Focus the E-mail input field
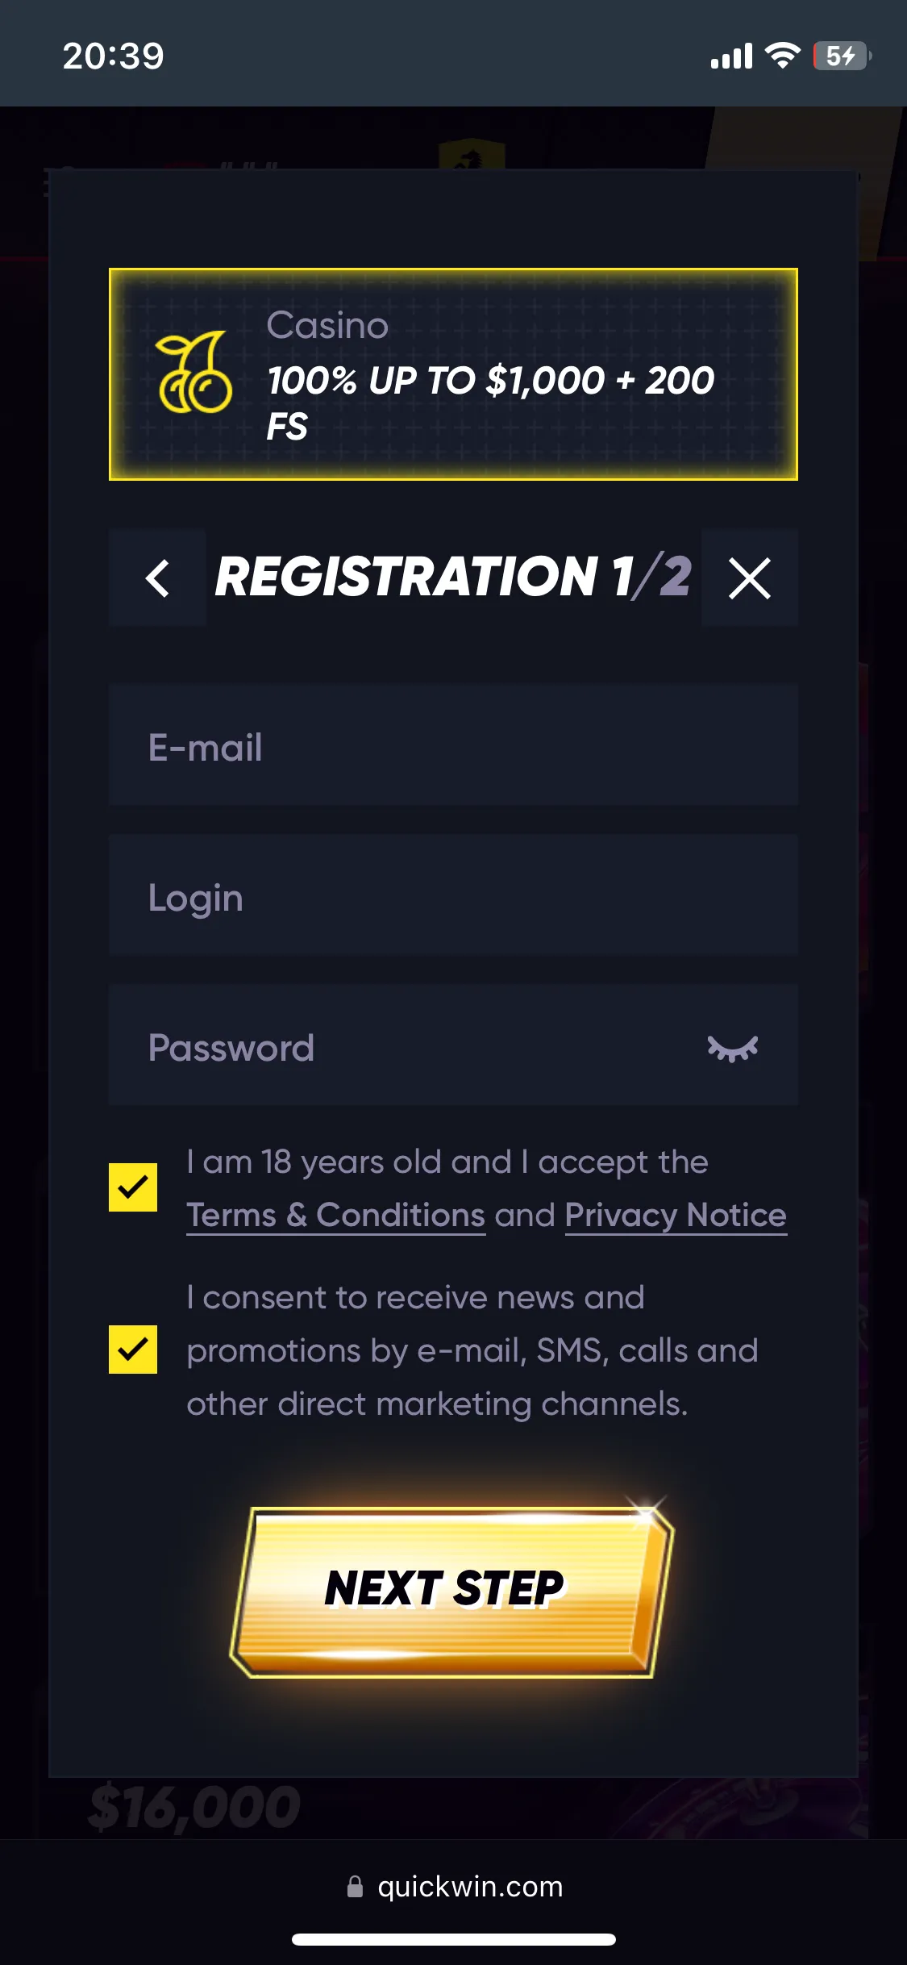Viewport: 907px width, 1965px height. [453, 745]
